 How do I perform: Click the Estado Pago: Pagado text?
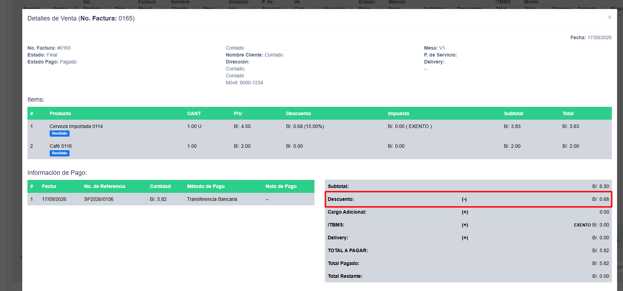point(52,62)
